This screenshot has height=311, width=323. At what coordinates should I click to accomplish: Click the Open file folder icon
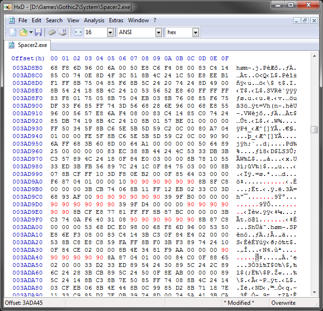pyautogui.click(x=24, y=32)
